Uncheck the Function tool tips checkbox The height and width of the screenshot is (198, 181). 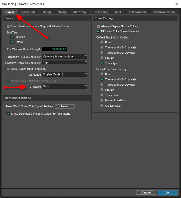tap(12, 37)
